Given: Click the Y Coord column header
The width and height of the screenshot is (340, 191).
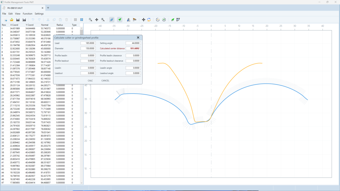Looking at the screenshot, I should pos(30,25).
